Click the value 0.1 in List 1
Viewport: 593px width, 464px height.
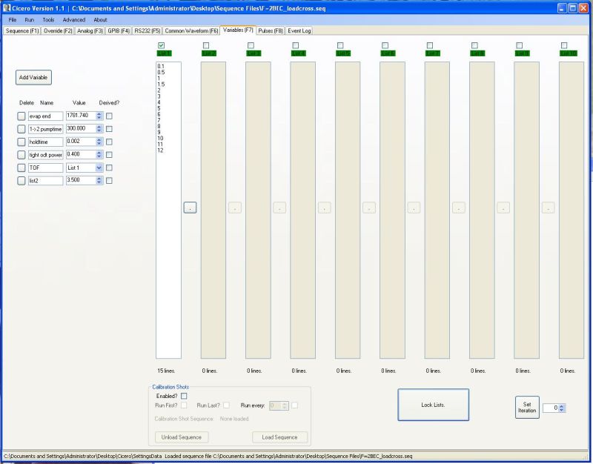pos(161,66)
